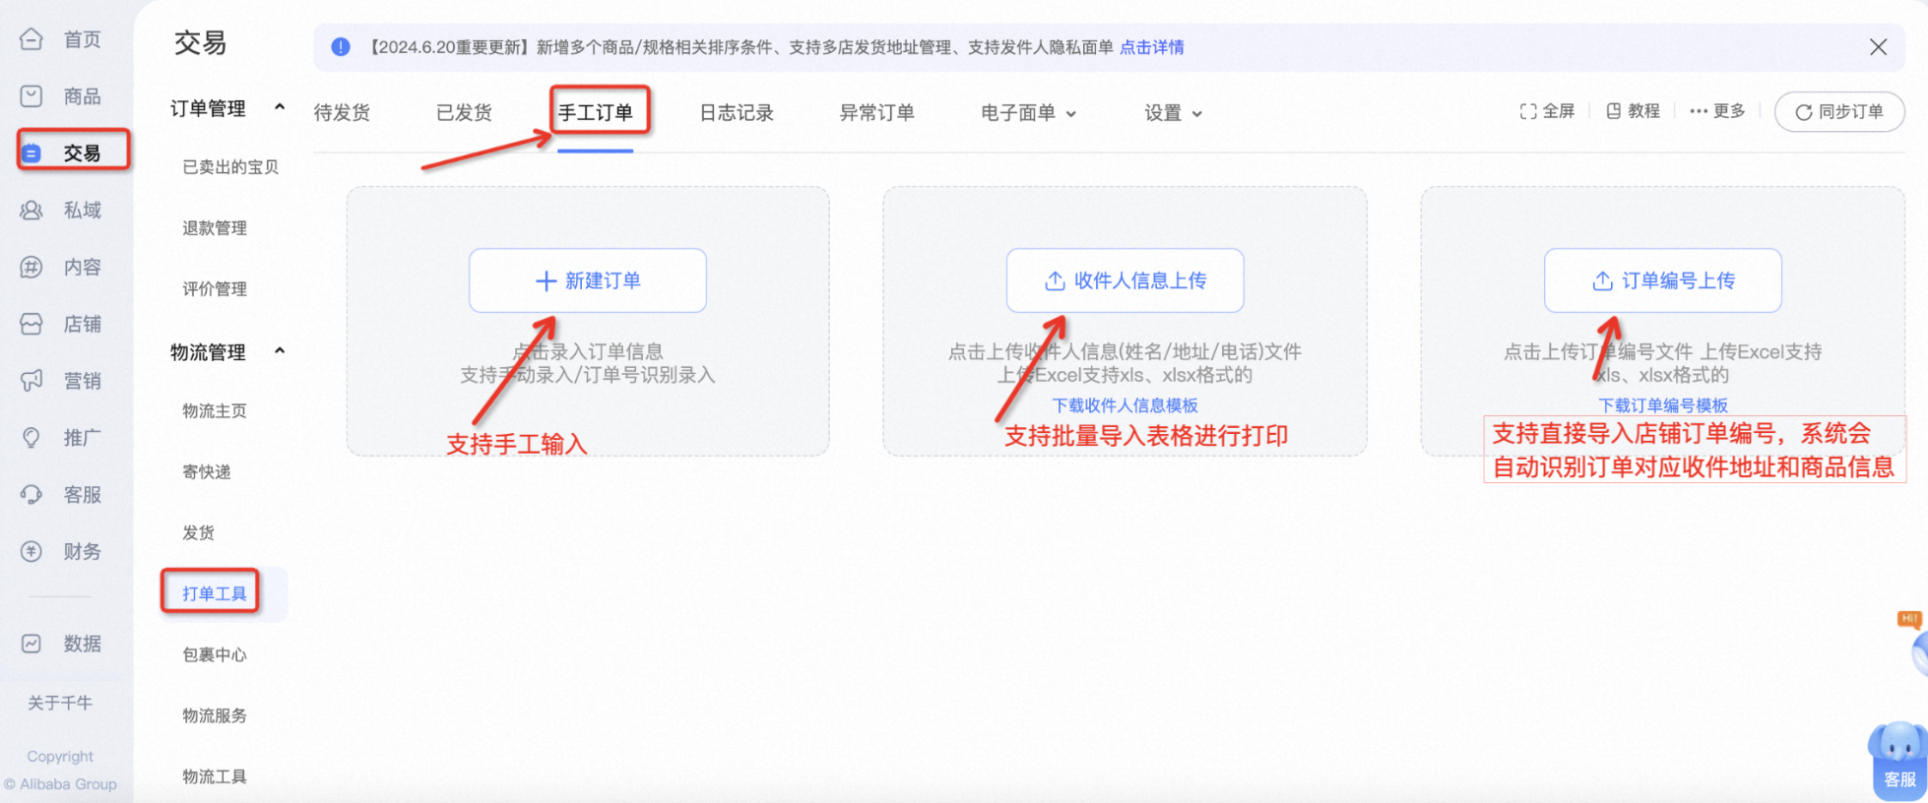Switch to the 待发货 tab
Image resolution: width=1928 pixels, height=803 pixels.
pyautogui.click(x=342, y=112)
